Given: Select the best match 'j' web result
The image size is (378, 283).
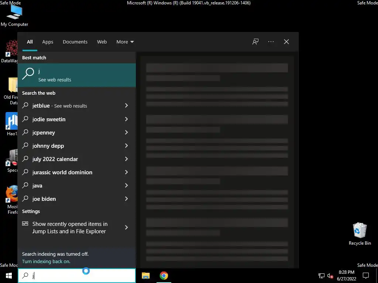Looking at the screenshot, I should 77,75.
